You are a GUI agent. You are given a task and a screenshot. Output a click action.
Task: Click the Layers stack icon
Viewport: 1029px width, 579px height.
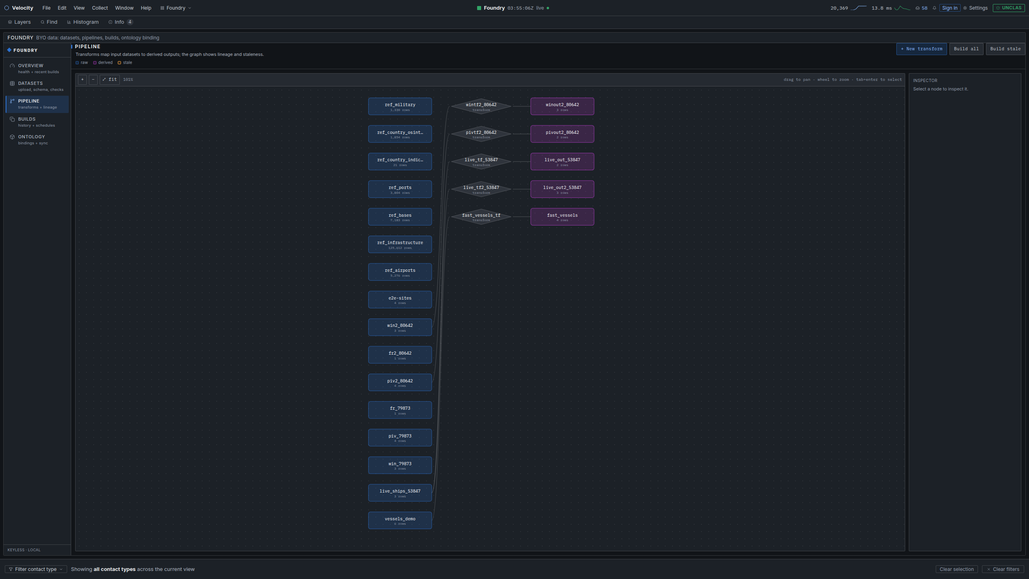point(10,22)
